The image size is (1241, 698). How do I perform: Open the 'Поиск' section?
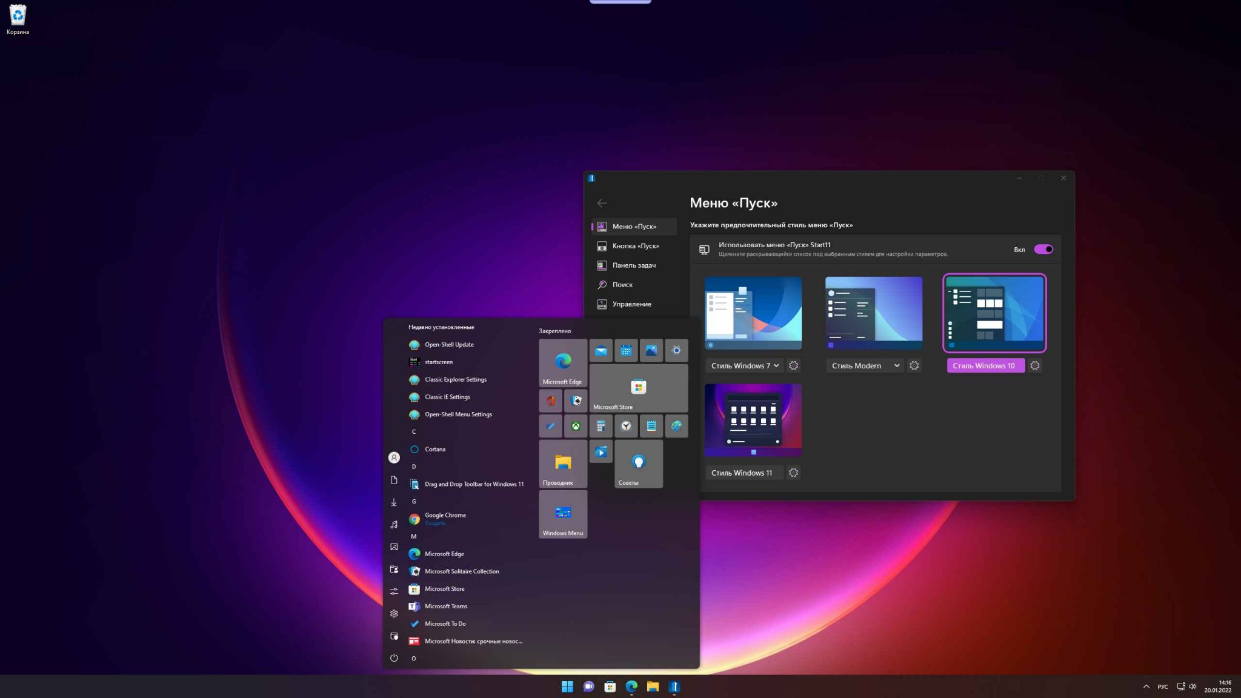(634, 285)
